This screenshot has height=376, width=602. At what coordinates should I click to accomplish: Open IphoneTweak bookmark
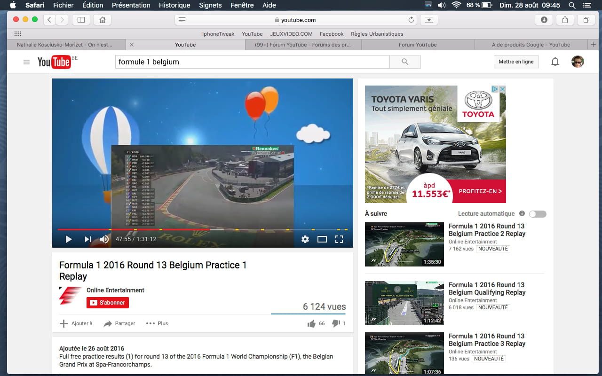pos(218,34)
